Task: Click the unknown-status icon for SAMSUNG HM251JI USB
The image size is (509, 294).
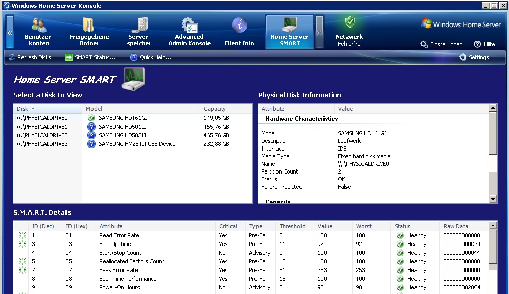Action: point(91,144)
